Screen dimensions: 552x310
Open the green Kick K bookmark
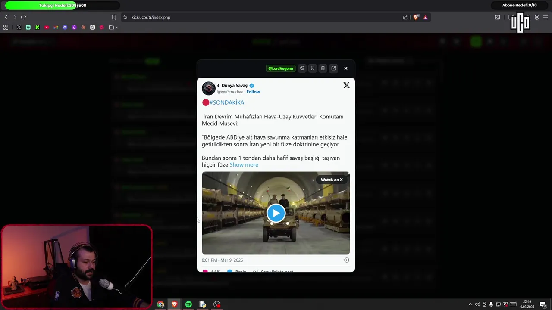pos(37,27)
